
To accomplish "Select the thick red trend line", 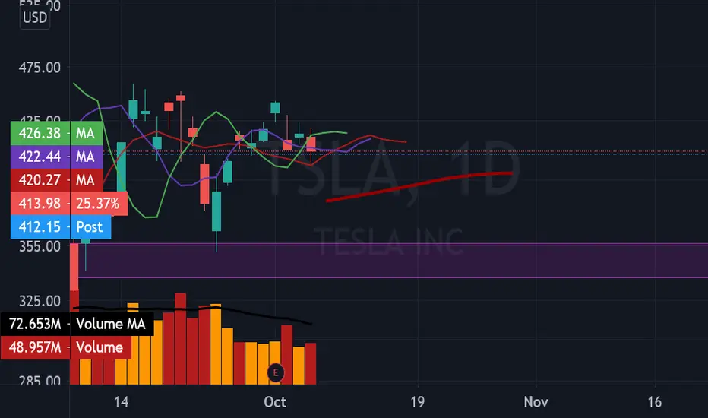I will coord(420,183).
